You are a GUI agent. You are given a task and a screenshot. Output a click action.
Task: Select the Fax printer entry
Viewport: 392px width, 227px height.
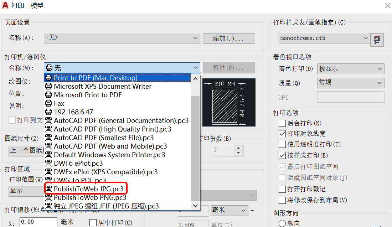118,103
